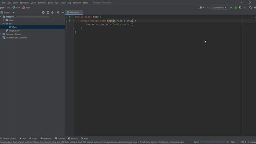Click the println line in the editor
This screenshot has height=144, width=256.
coord(110,24)
